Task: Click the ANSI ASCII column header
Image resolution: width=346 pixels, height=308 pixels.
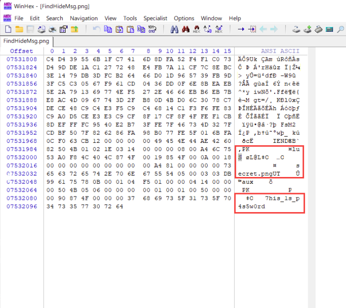Action: 280,51
